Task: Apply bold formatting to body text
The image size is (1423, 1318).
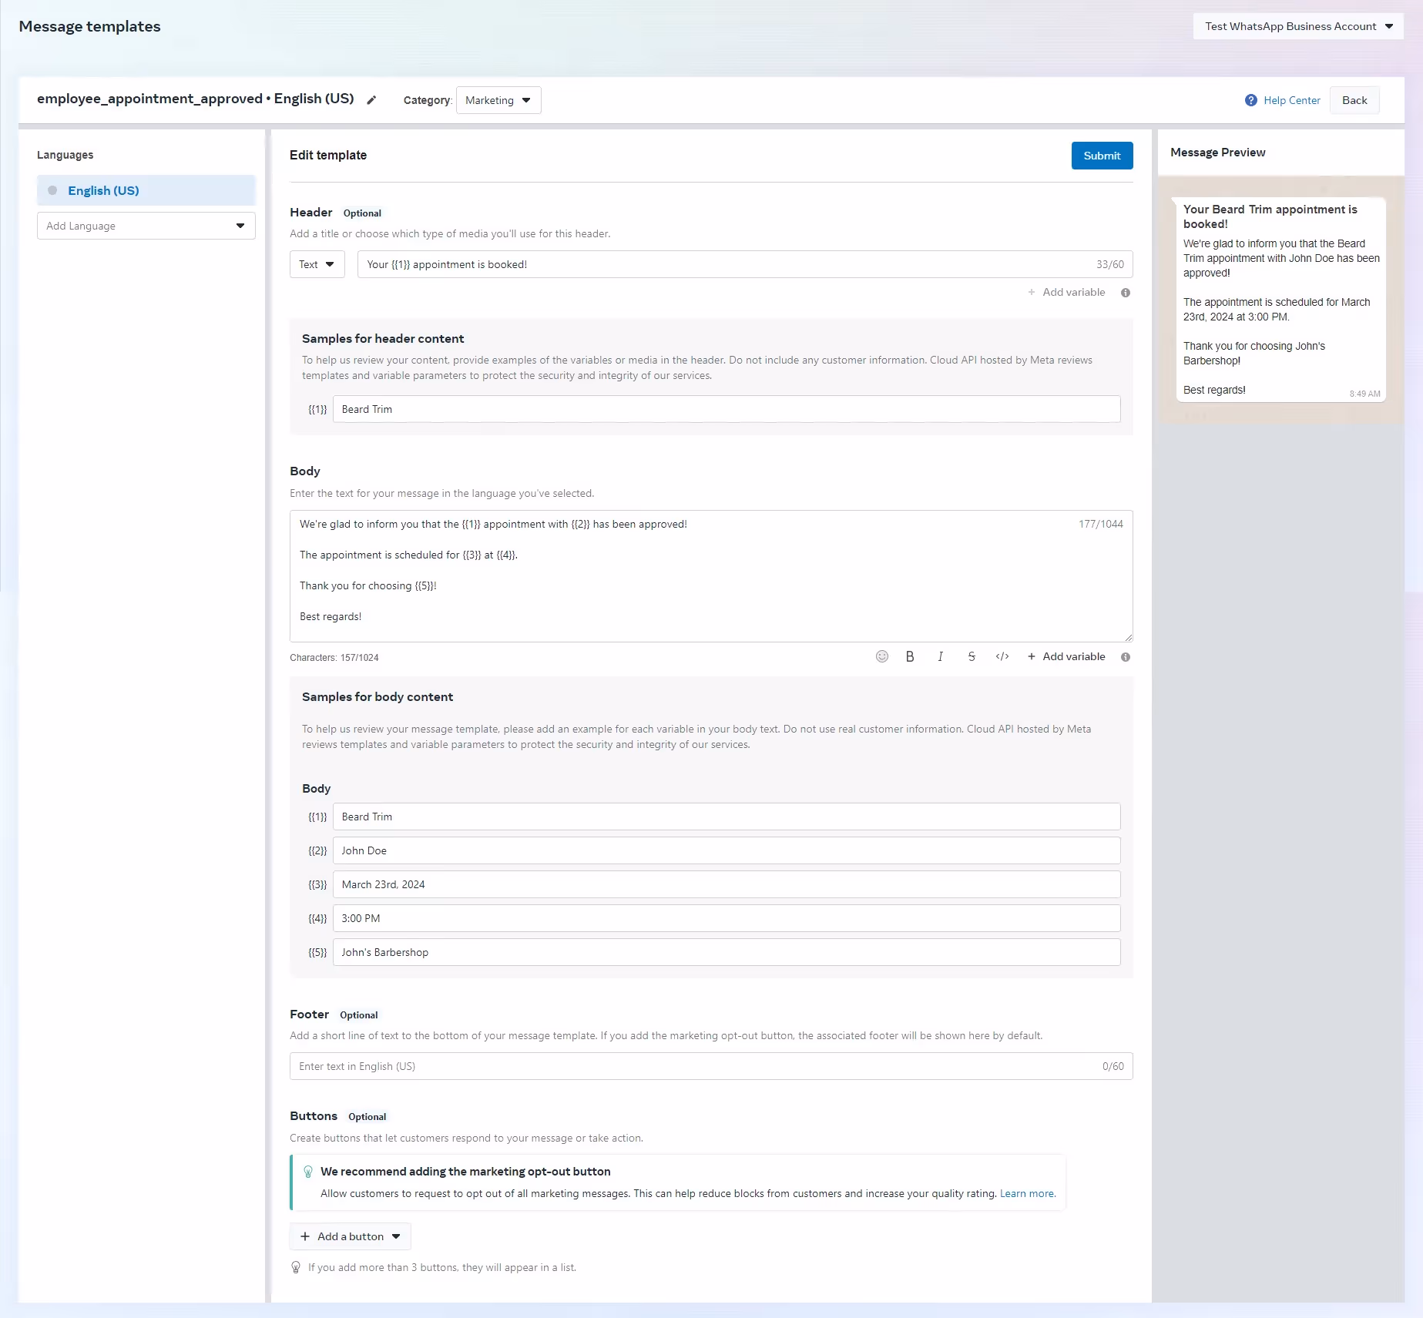Action: (x=910, y=656)
